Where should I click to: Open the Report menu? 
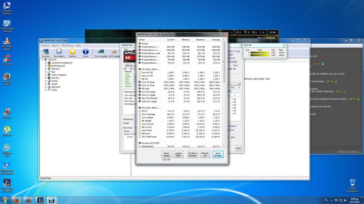pyautogui.click(x=56, y=45)
